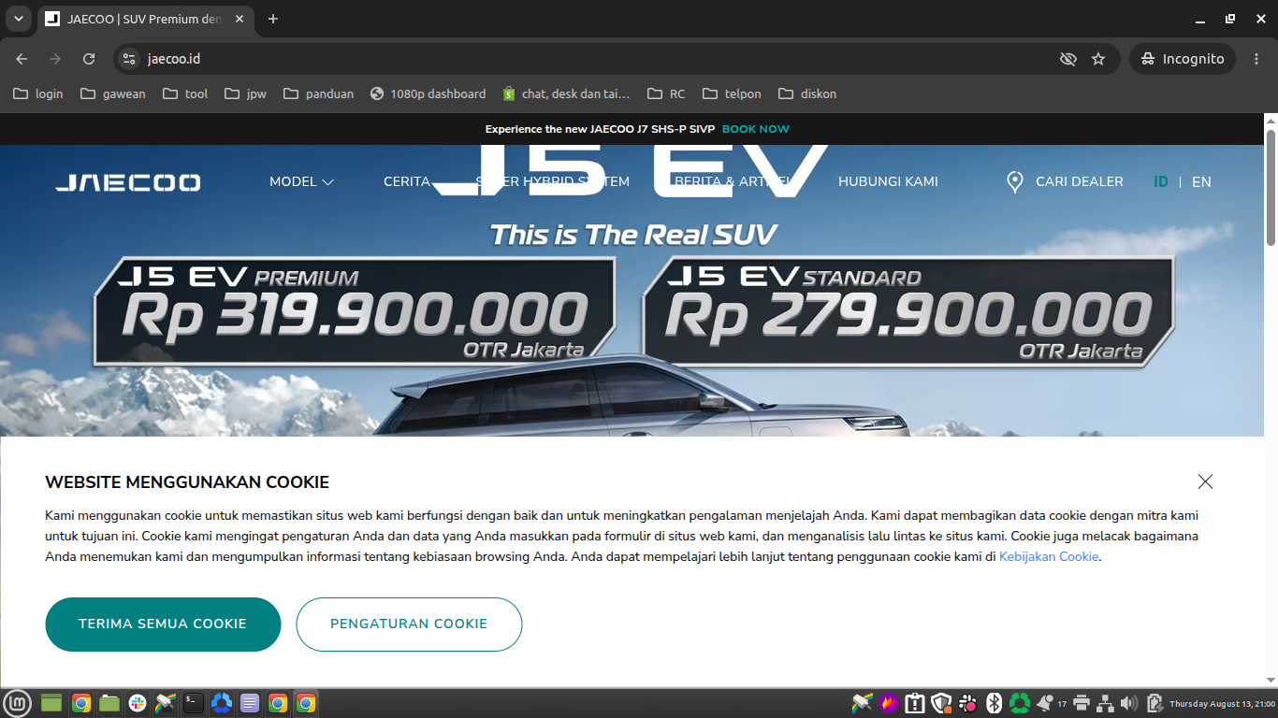Open the login bookmarks folder
1278x718 pixels.
point(38,93)
